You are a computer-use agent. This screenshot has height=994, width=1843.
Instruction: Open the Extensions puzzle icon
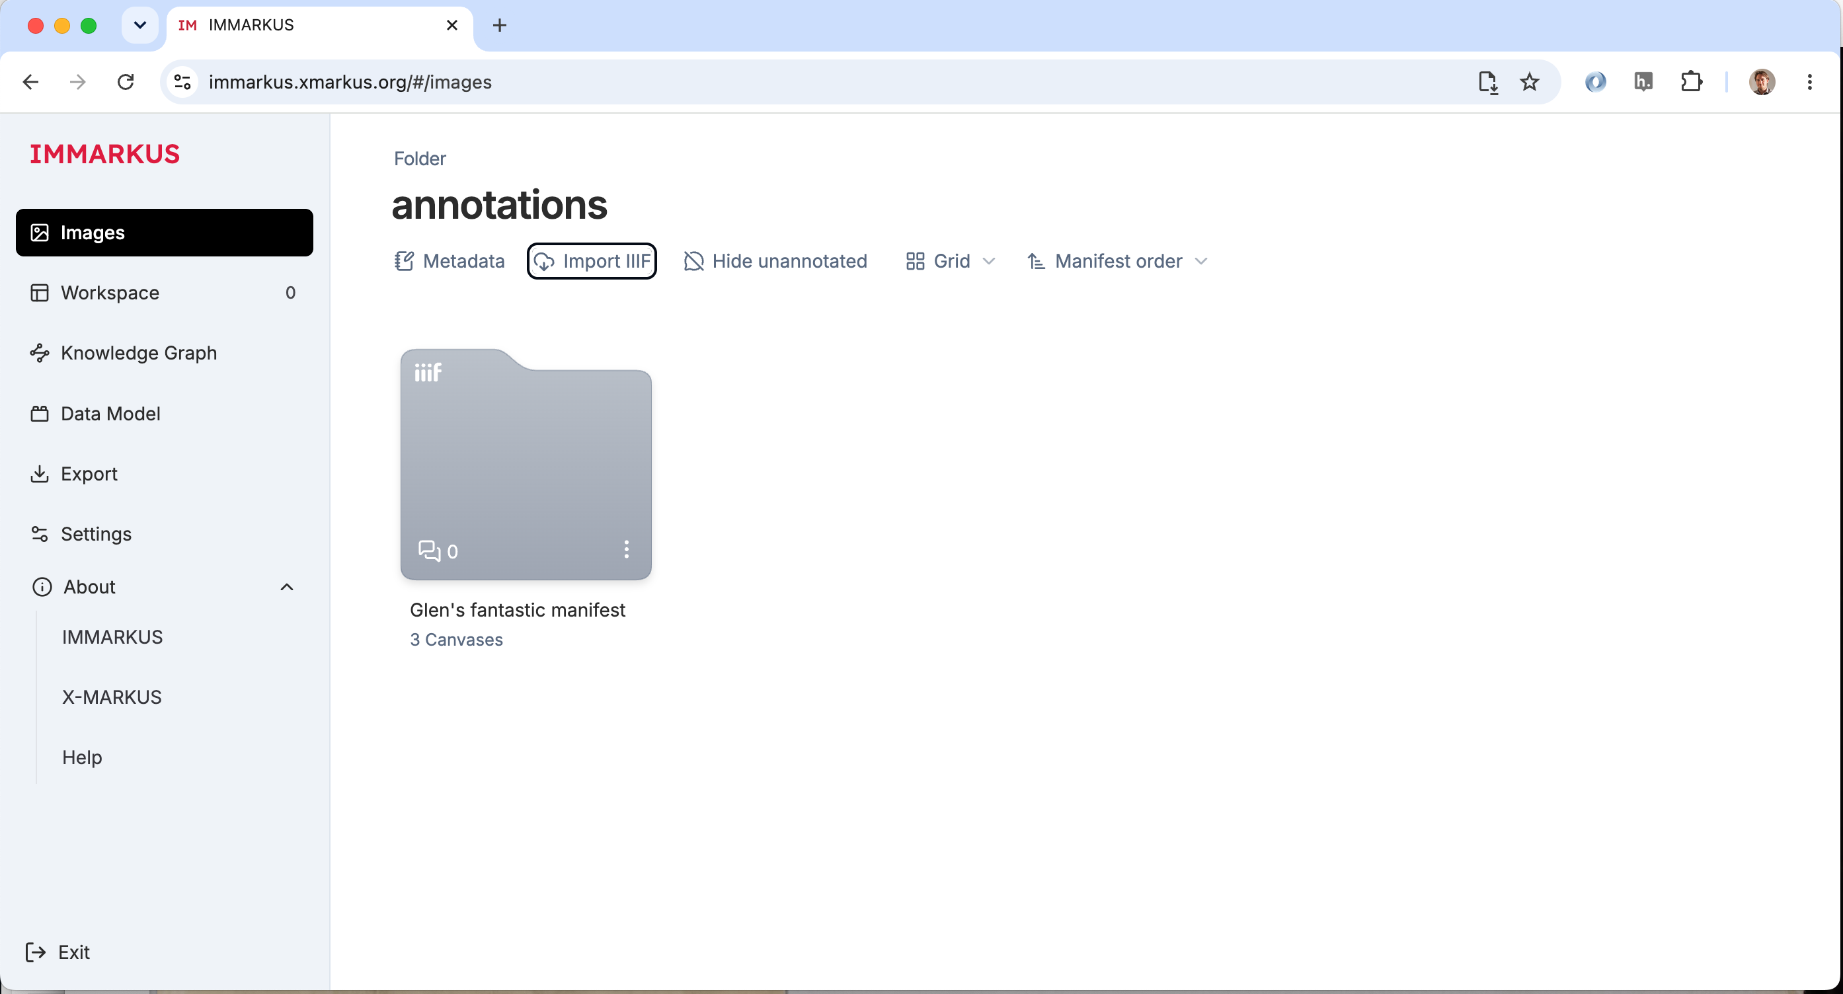point(1692,82)
